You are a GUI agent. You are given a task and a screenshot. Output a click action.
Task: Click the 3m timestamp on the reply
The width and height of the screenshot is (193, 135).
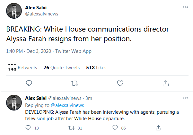[89, 98]
